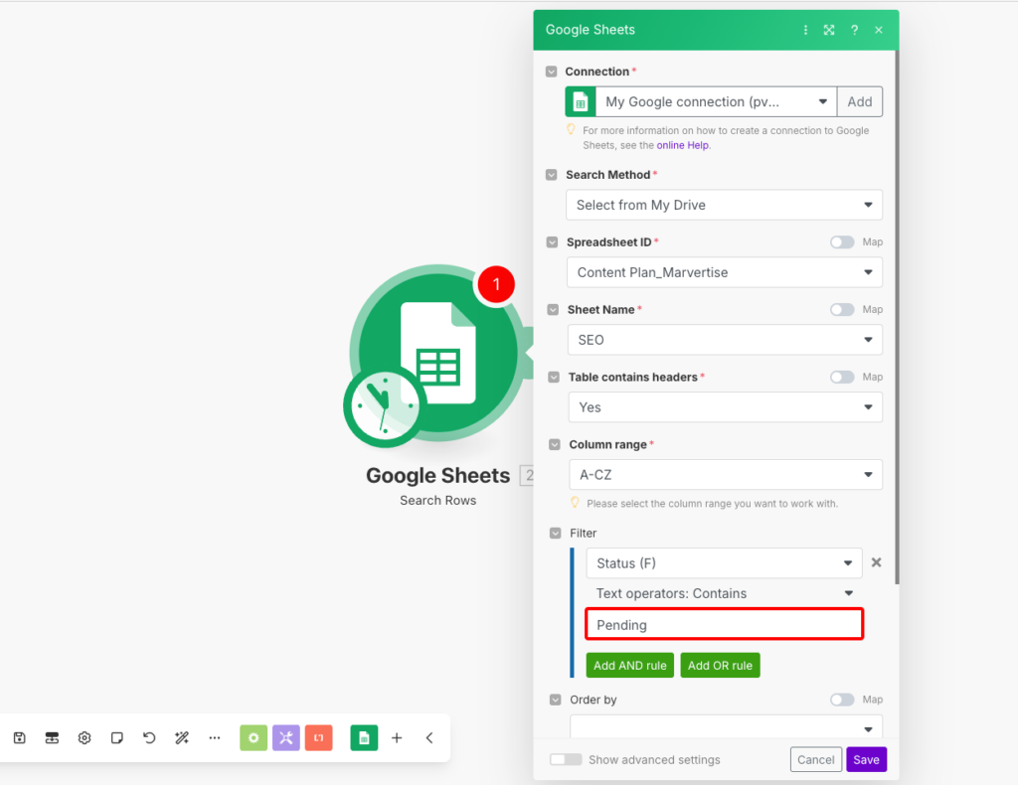Screen dimensions: 1018x785
Task: Toggle the Table contains headers field checkbox
Action: [x=554, y=377]
